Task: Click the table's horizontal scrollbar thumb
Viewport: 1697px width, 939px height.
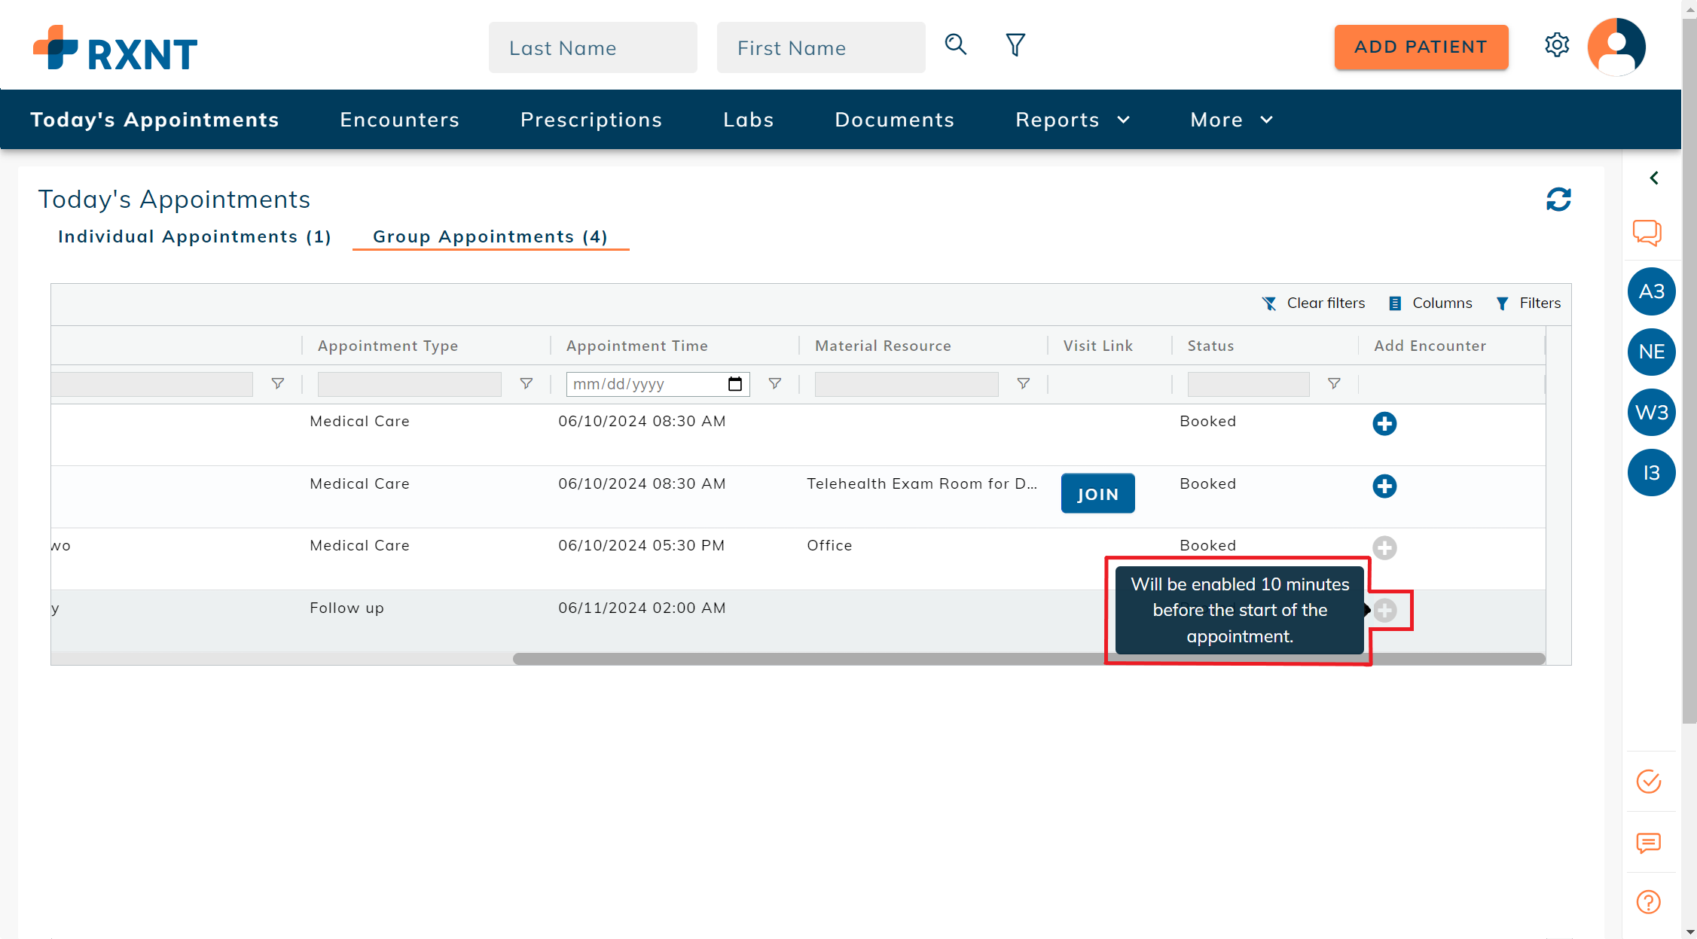Action: click(x=1029, y=659)
